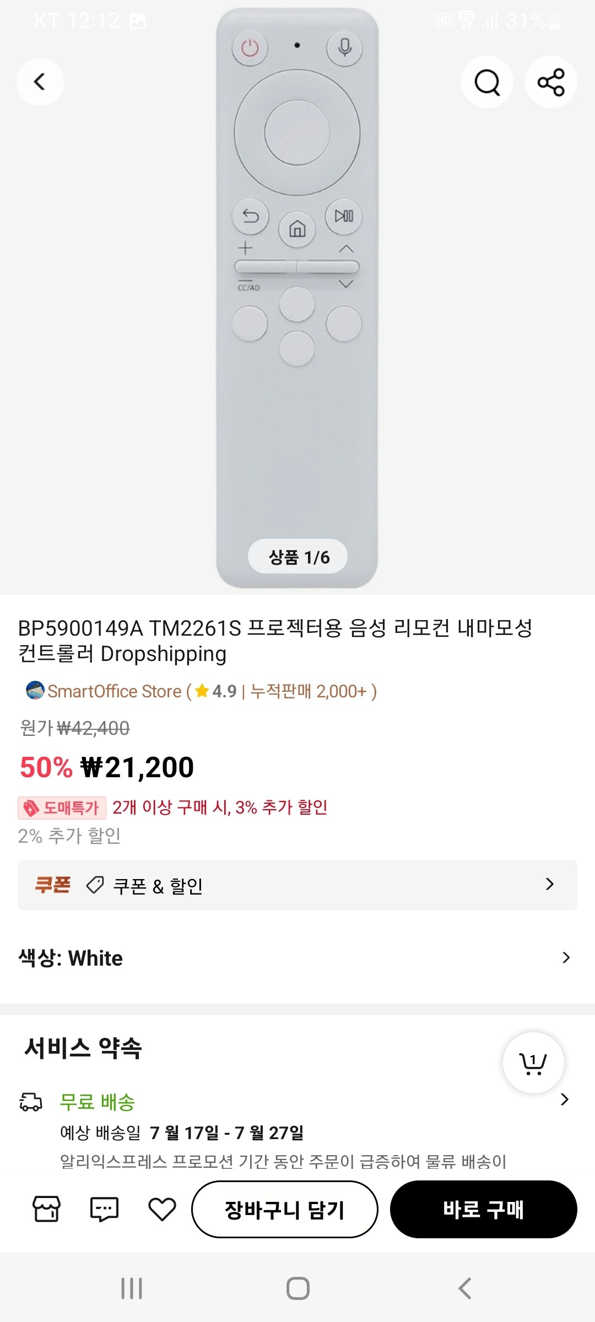
Task: Expand the 무료 배송 shipping details chevron
Action: coord(564,1099)
